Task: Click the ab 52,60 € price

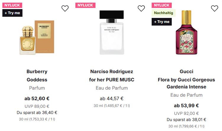Action: click(x=37, y=99)
